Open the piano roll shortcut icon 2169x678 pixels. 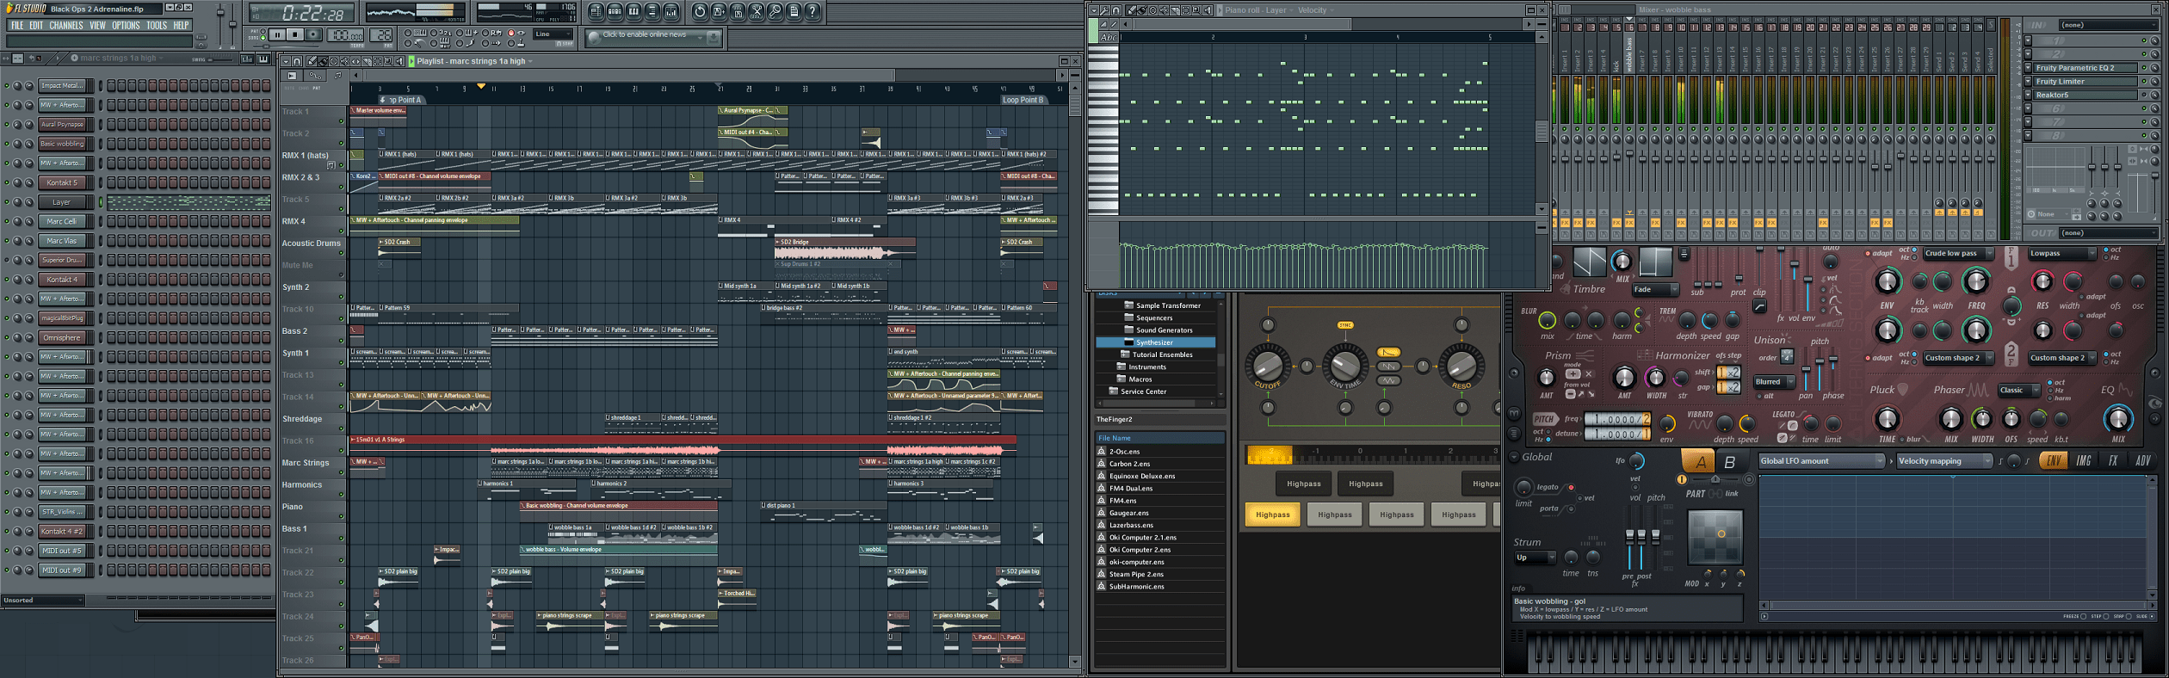click(633, 11)
